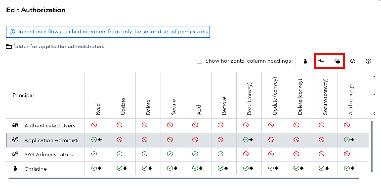This screenshot has height=186, width=381.
Task: Click the remove principal icon in toolbar
Action: pos(337,61)
